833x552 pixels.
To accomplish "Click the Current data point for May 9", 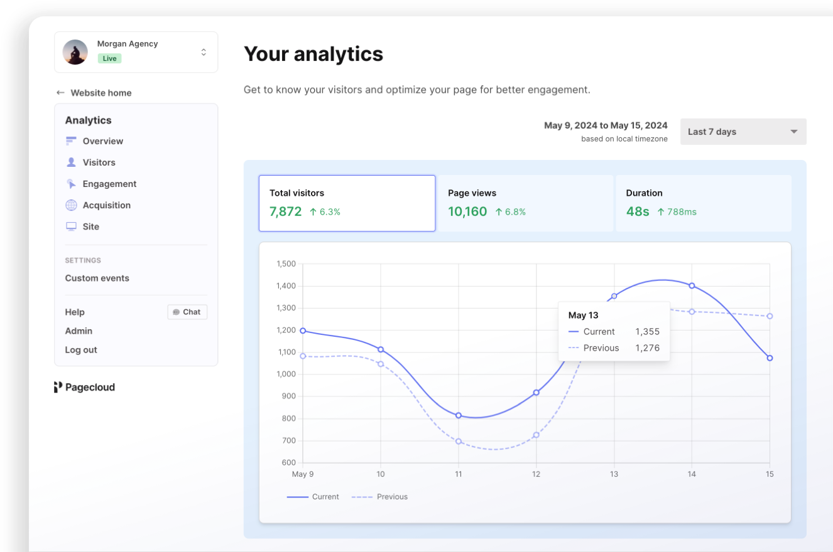I will pos(303,331).
